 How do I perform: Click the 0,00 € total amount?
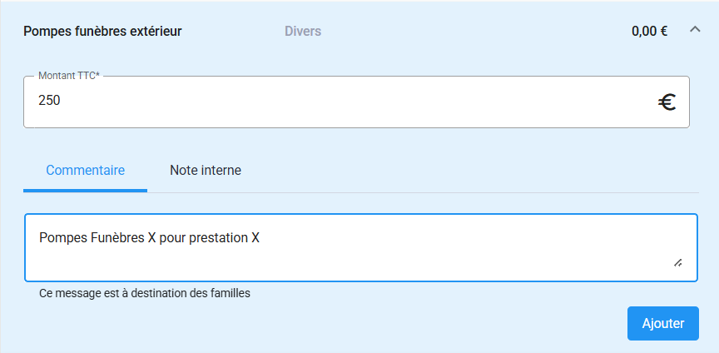coord(649,32)
